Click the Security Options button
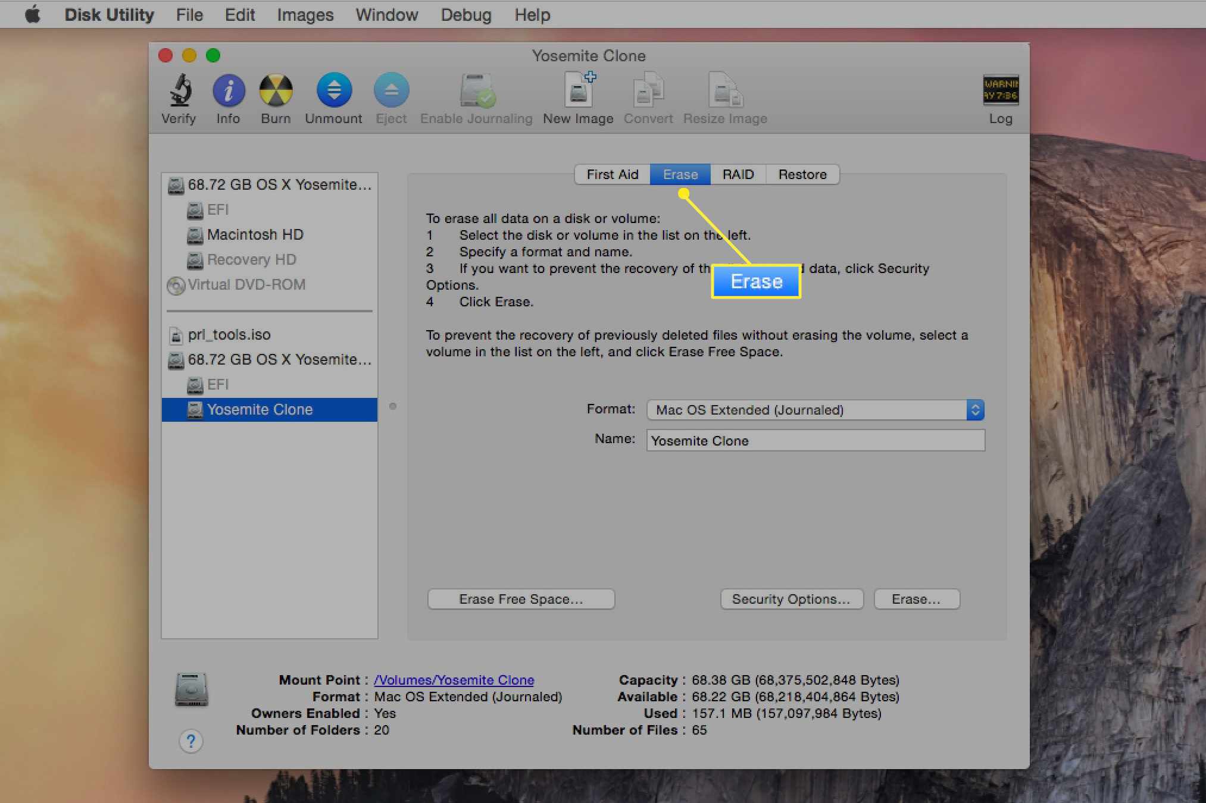 pyautogui.click(x=791, y=599)
